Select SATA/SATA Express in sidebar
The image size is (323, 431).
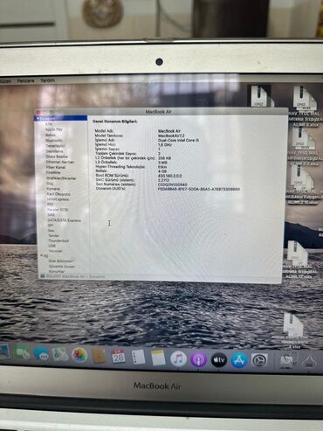[65, 220]
